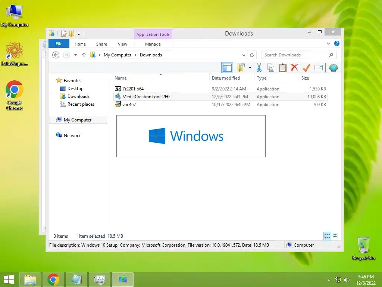This screenshot has height=287, width=382.
Task: Open the Manage tab
Action: [x=153, y=44]
